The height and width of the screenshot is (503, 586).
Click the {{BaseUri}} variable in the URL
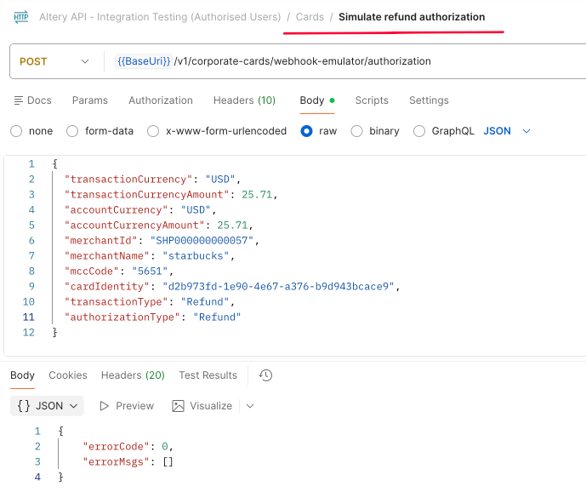click(144, 61)
